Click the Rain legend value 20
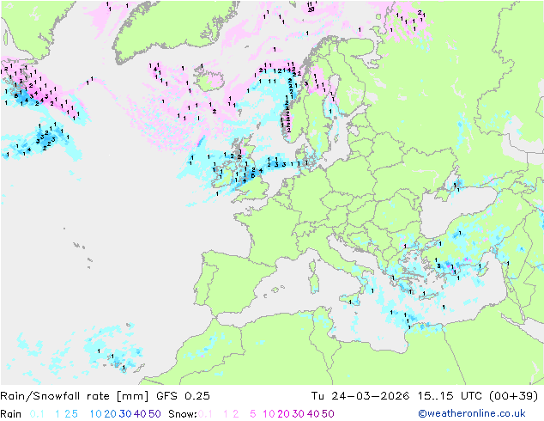Image resolution: width=544 pixels, height=421 pixels. pos(111,414)
